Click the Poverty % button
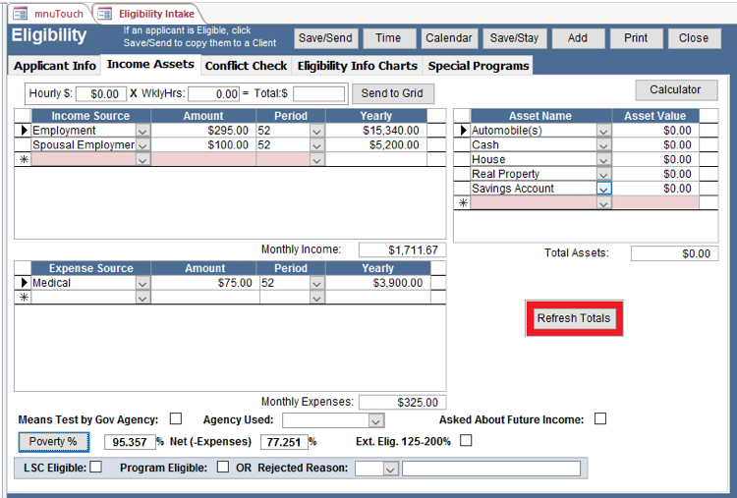 [53, 442]
